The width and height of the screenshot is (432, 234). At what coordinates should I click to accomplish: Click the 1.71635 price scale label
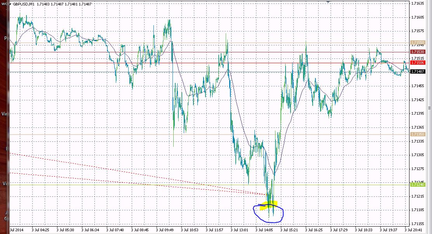coord(418,3)
